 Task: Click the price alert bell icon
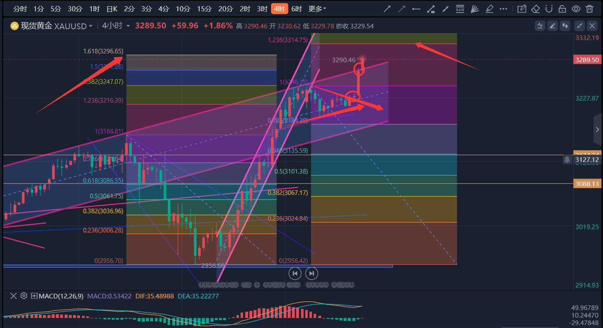567,159
